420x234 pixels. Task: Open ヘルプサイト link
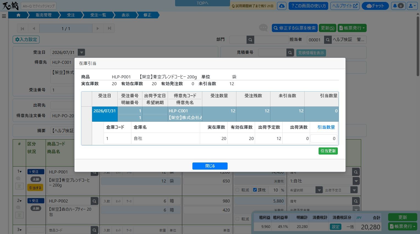tap(345, 6)
